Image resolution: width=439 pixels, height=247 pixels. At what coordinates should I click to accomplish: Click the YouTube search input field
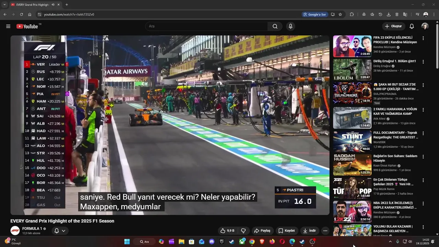click(206, 26)
